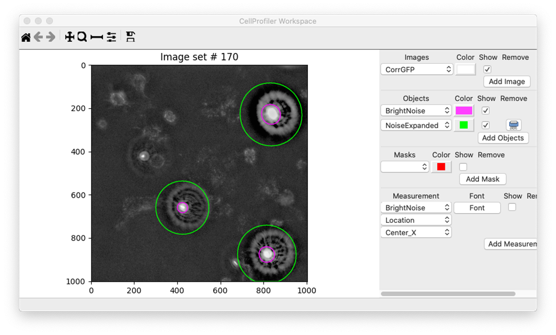Open the CorrGFP image dropdown
The height and width of the screenshot is (335, 556).
pos(416,70)
